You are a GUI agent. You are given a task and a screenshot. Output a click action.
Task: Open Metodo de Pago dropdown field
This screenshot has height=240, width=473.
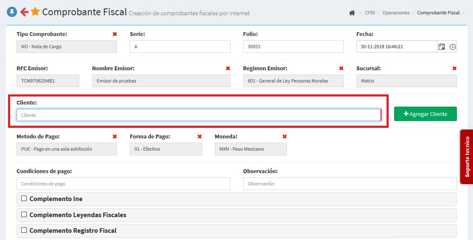coord(67,149)
